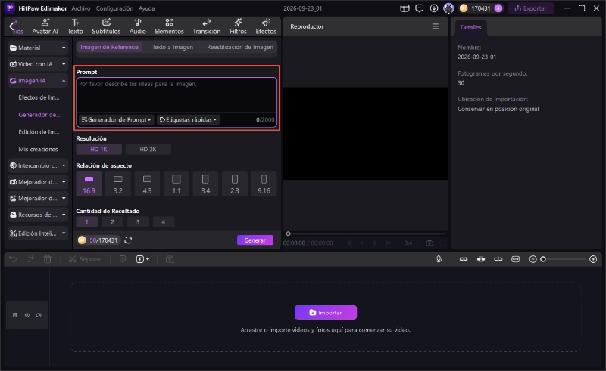Click the prompt text input field

tap(176, 95)
